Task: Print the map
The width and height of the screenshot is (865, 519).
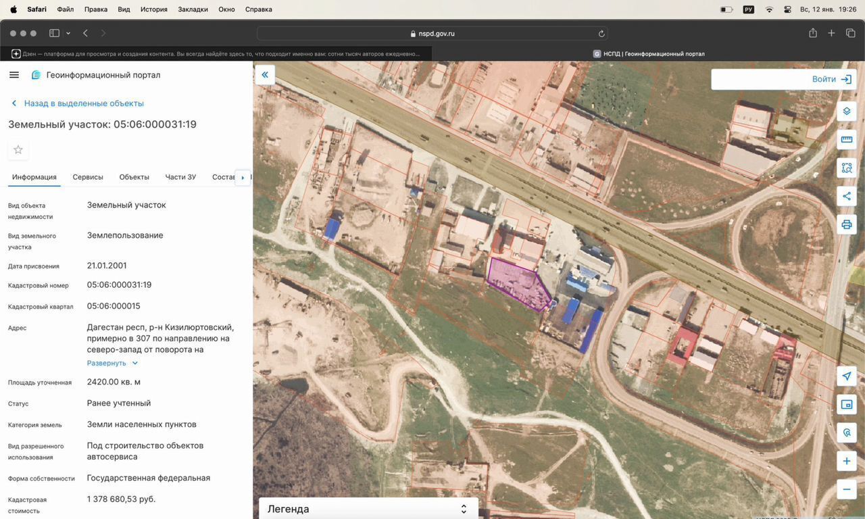Action: coord(847,224)
